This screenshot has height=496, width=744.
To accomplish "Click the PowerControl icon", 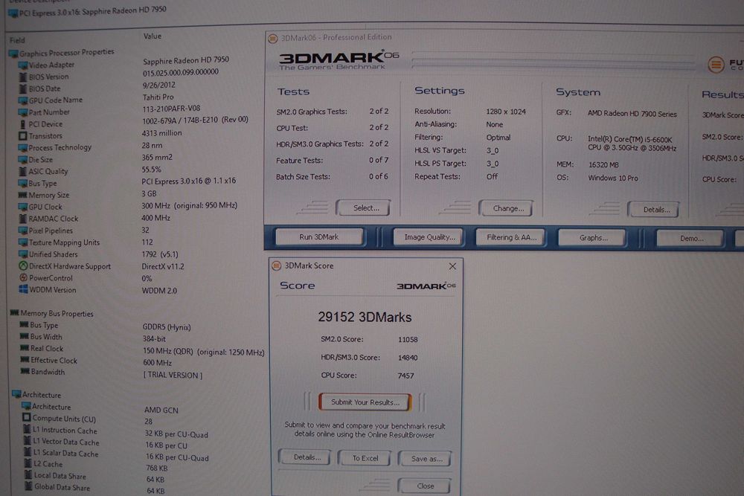I will pos(23,278).
